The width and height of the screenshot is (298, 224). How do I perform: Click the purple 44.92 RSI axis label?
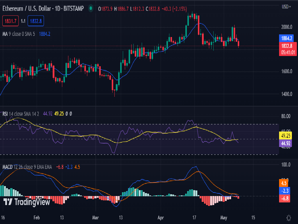point(287,143)
